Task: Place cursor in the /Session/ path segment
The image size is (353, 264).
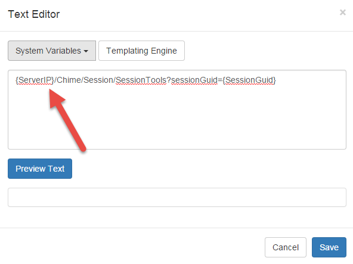Action: 98,80
